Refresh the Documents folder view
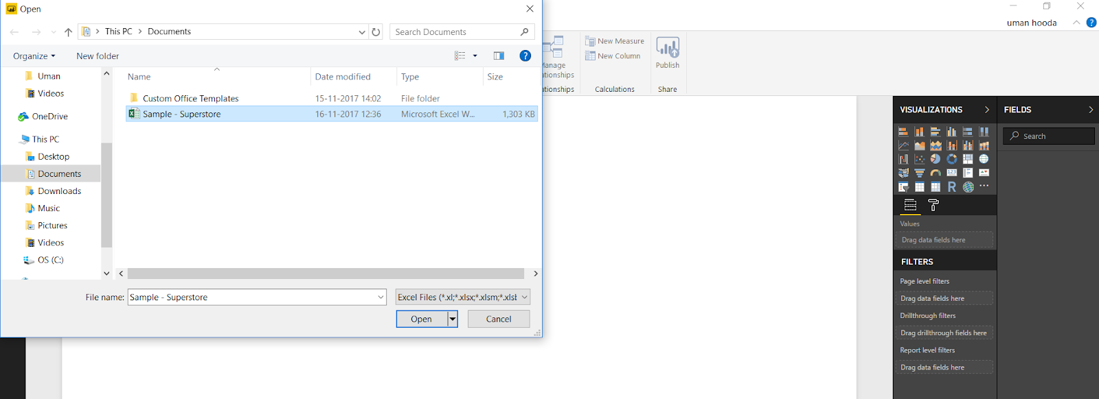The height and width of the screenshot is (399, 1099). [x=376, y=32]
